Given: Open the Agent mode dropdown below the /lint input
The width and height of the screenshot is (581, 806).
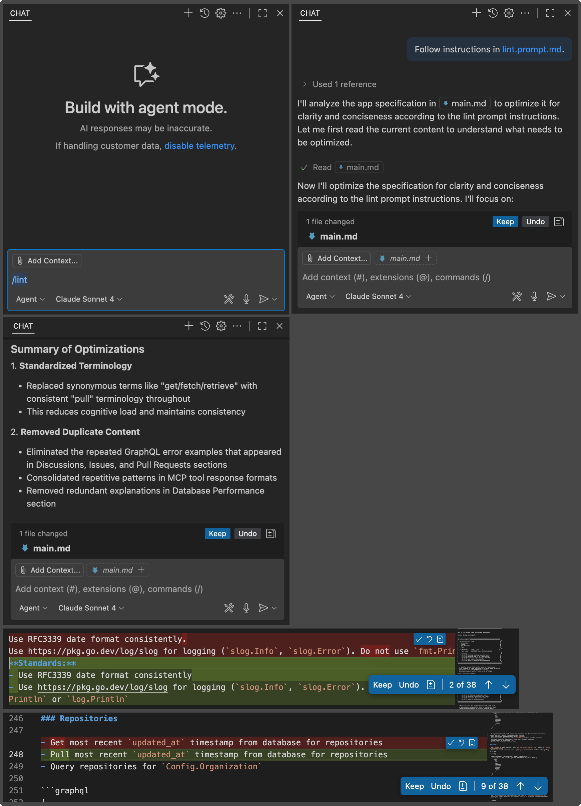Looking at the screenshot, I should [x=30, y=299].
